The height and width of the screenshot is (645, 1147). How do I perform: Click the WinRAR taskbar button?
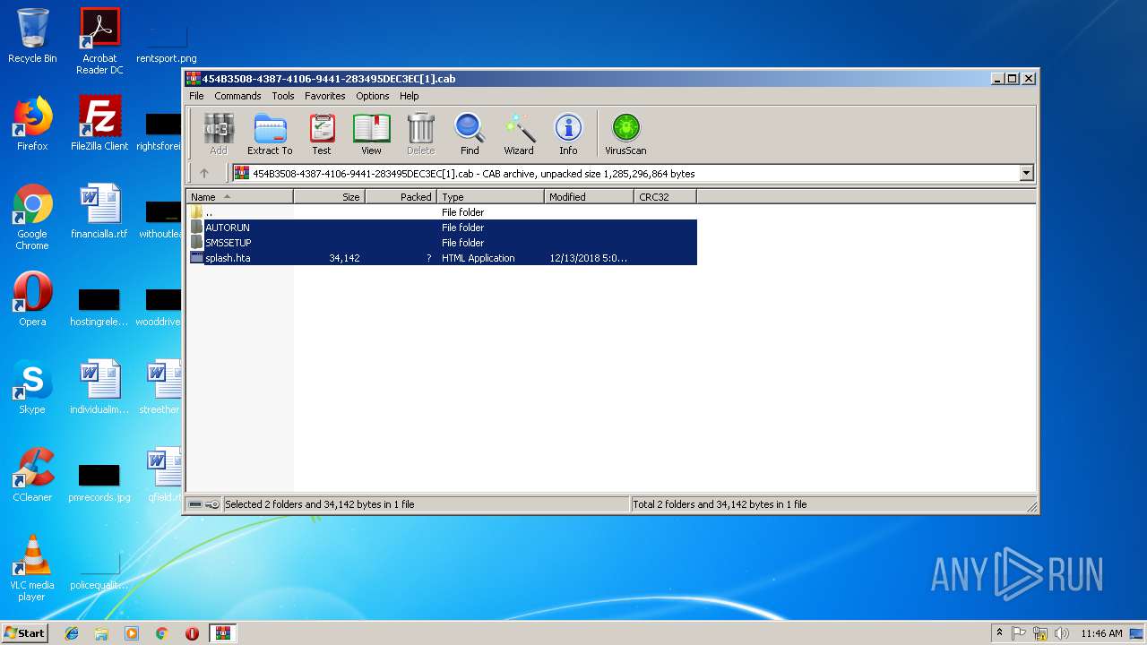[222, 633]
